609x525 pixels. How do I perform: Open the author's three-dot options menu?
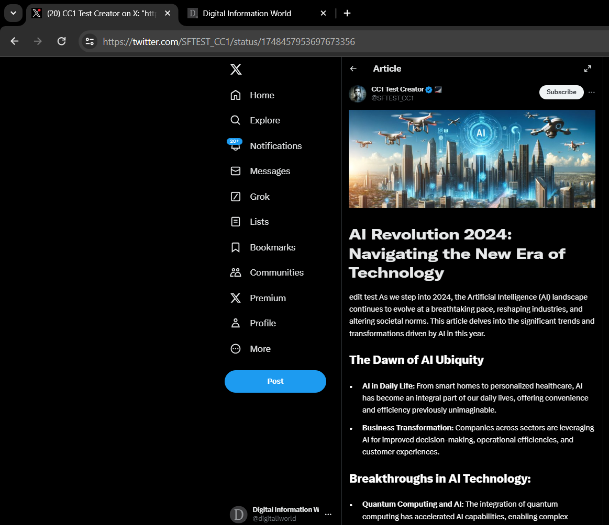tap(592, 93)
